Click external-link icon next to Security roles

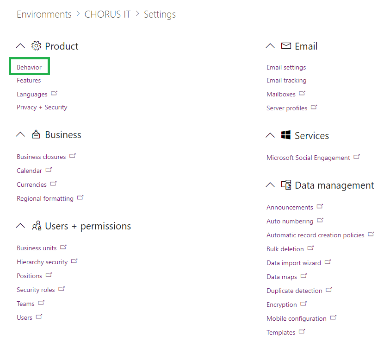[62, 289]
